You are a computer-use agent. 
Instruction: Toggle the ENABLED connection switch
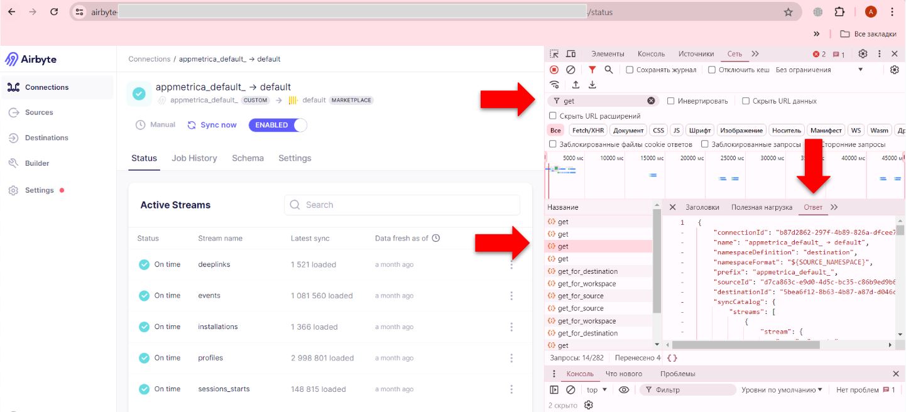click(278, 125)
